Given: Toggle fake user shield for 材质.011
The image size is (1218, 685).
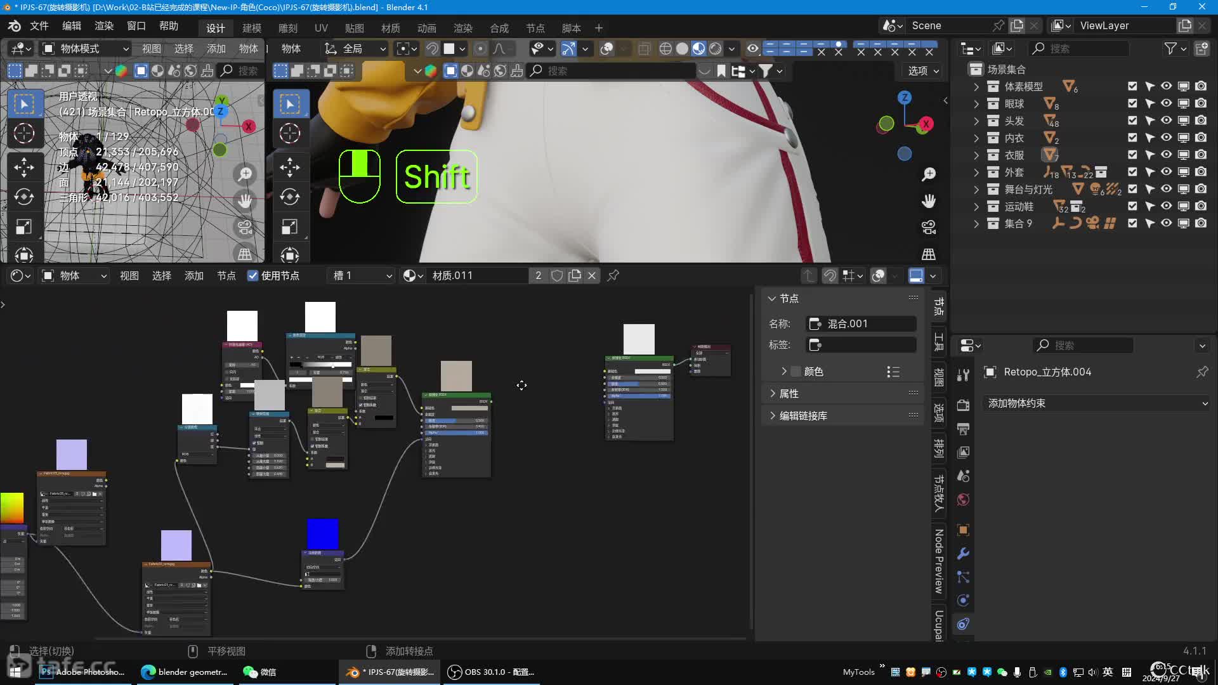Looking at the screenshot, I should point(557,275).
